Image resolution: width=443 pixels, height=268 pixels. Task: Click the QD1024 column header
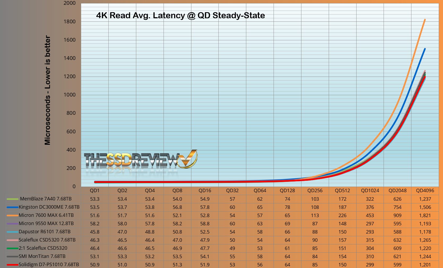[370, 191]
